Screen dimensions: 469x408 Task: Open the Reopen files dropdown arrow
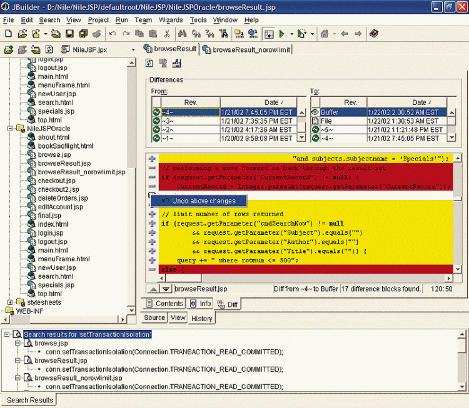[x=46, y=34]
